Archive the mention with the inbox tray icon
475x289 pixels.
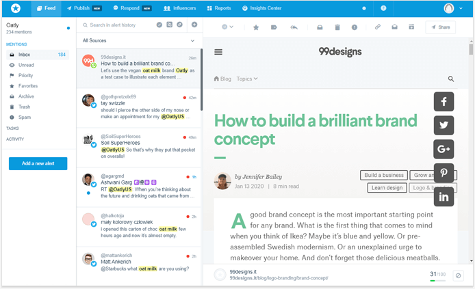coord(320,27)
